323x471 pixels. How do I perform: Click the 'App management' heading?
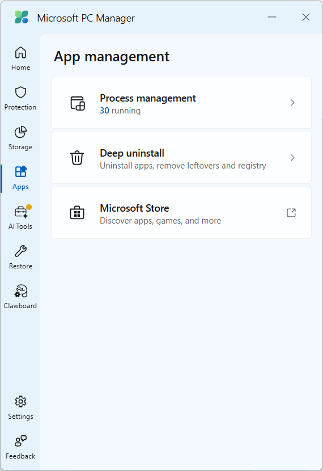(112, 57)
